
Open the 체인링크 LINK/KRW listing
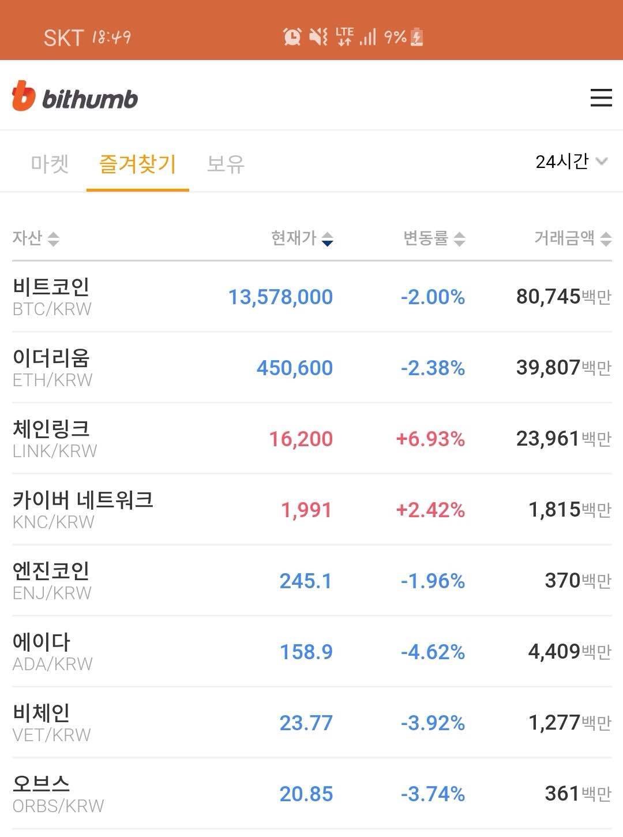point(311,440)
